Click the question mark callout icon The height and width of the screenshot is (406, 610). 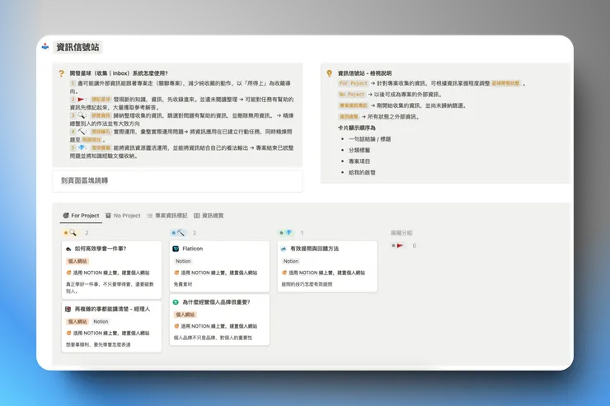point(61,73)
